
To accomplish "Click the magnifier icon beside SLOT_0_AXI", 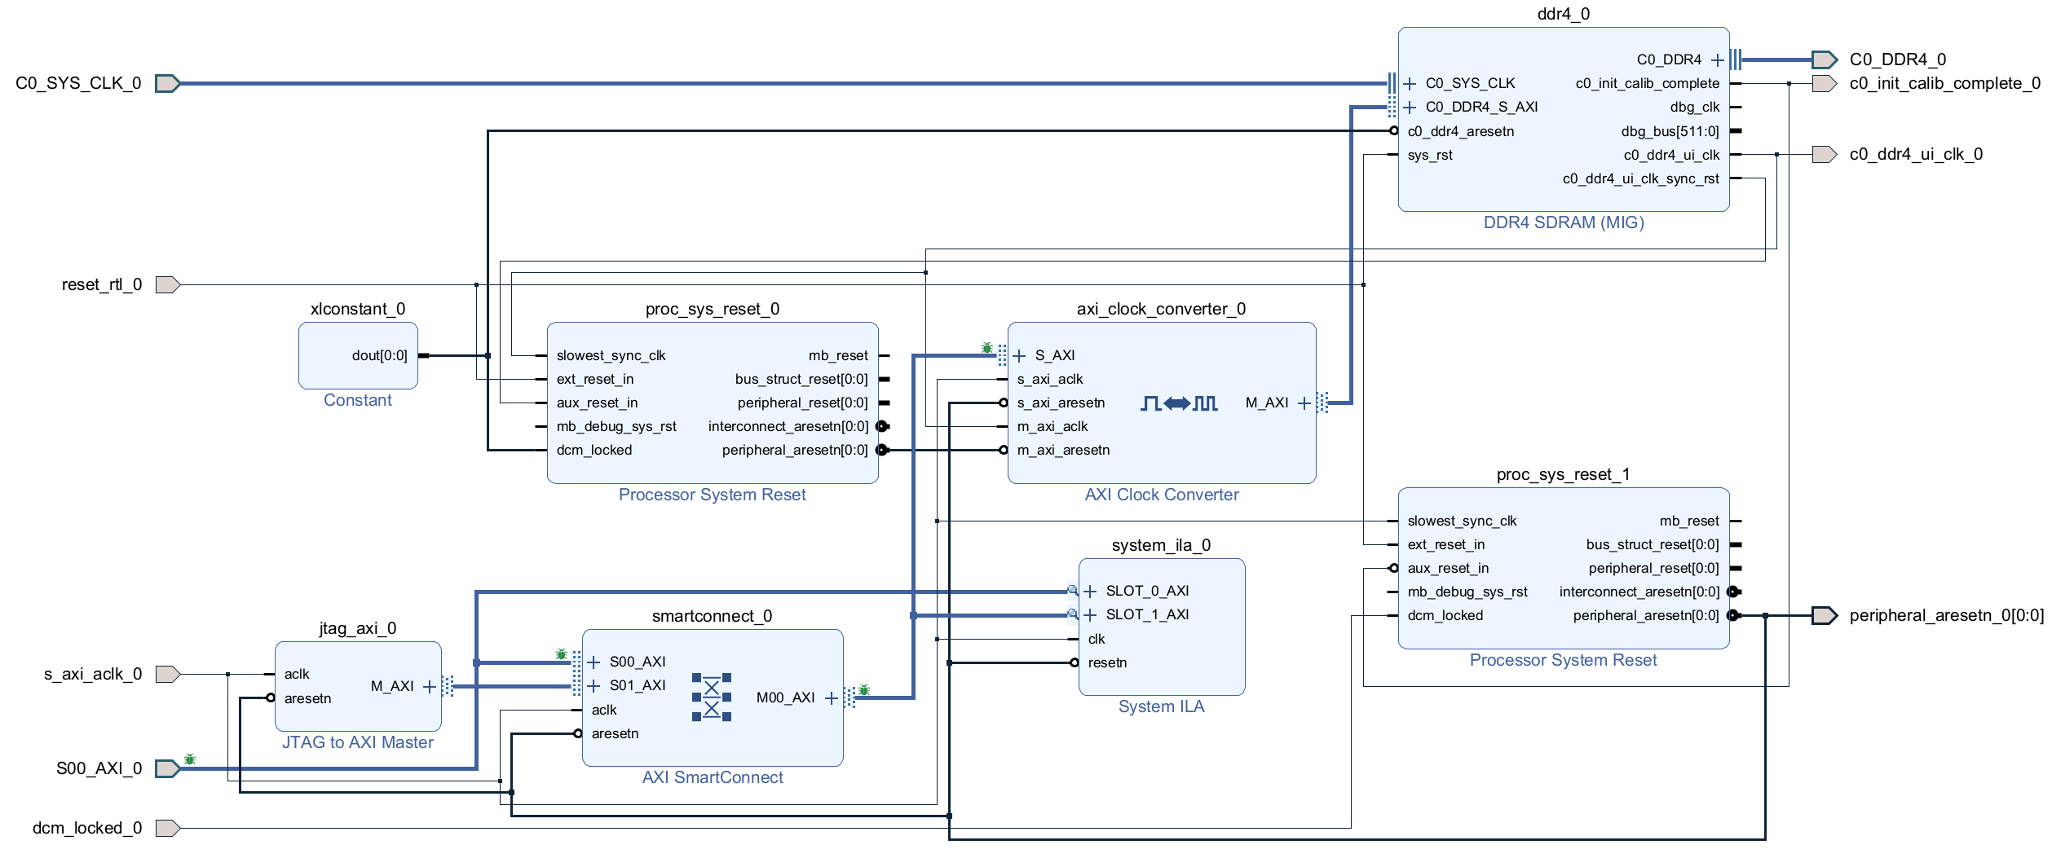I will (x=1073, y=591).
